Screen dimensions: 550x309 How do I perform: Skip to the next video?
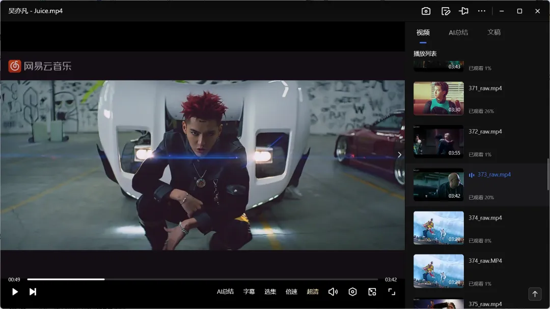click(x=33, y=292)
